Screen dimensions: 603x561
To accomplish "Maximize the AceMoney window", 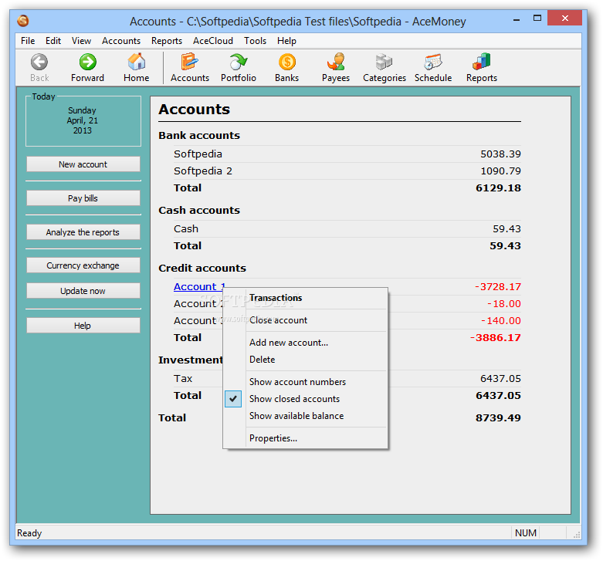I will [537, 18].
